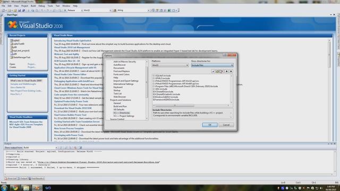Open the Windows Start menu

pyautogui.click(x=4, y=188)
